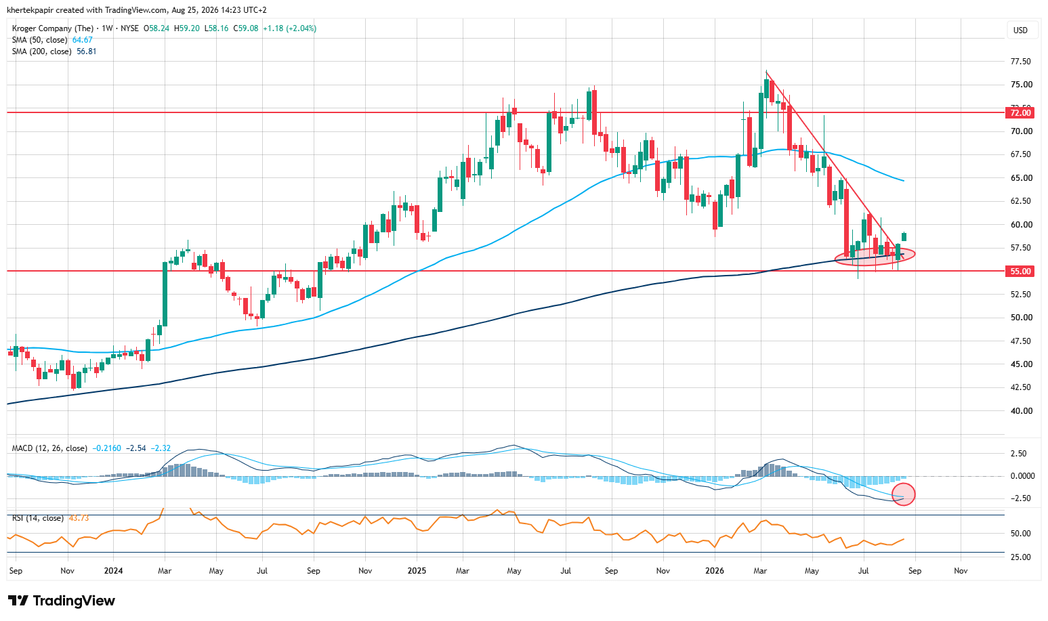Click the SMA 50 value 64.67
This screenshot has height=621, width=1048.
(83, 40)
